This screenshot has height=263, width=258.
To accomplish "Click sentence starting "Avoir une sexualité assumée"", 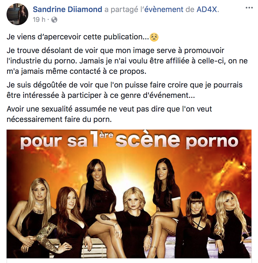I will 109,114.
